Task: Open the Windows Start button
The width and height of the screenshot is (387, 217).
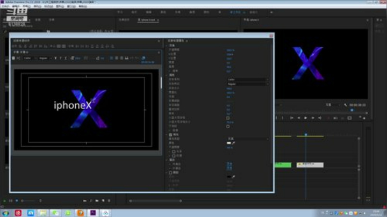Action: point(5,213)
